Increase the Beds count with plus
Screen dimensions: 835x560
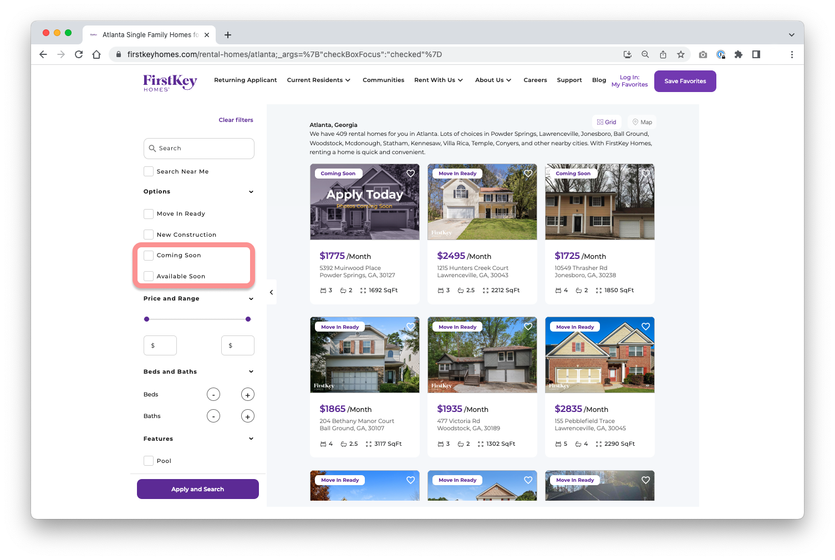click(248, 395)
